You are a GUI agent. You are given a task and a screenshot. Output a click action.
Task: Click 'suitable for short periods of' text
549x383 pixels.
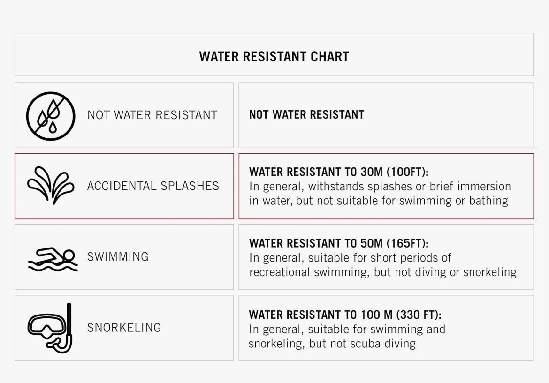[380, 258]
